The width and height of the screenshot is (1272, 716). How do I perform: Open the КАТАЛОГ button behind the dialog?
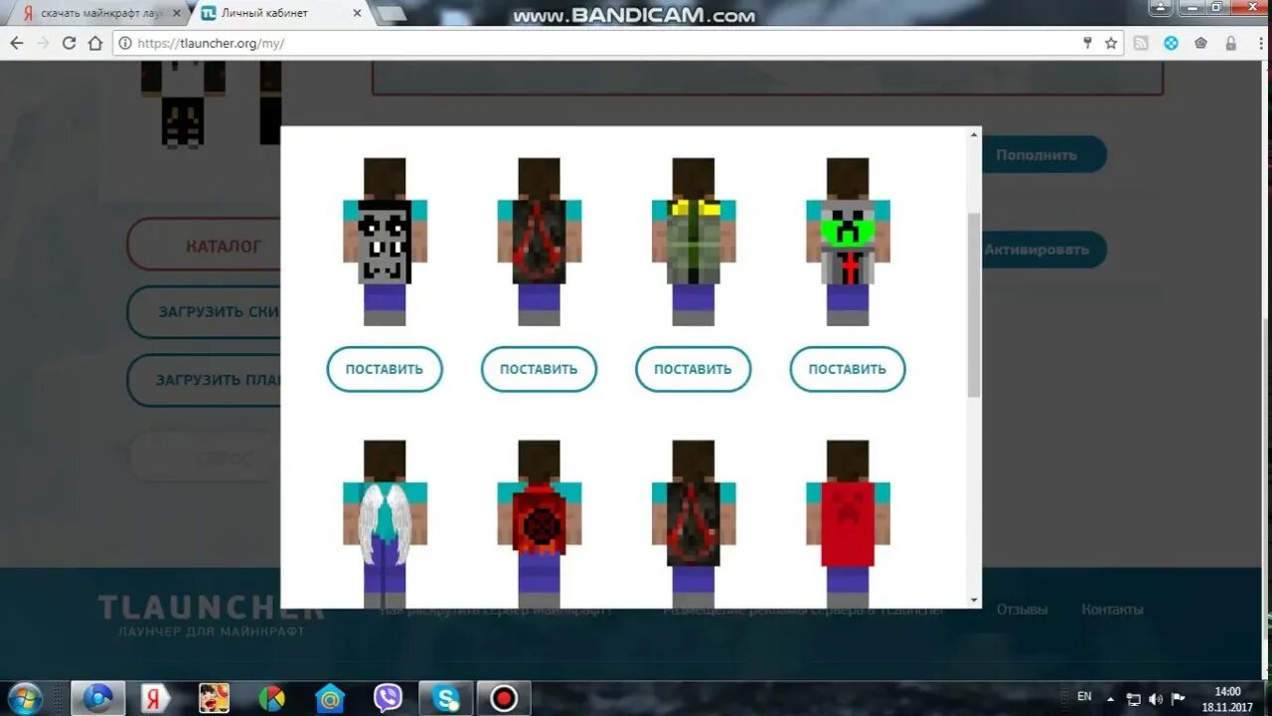204,246
